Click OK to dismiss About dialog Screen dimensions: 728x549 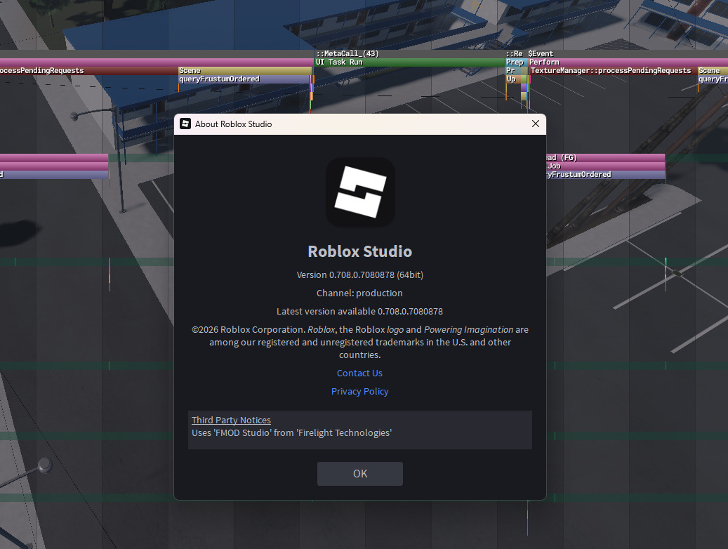(x=360, y=473)
